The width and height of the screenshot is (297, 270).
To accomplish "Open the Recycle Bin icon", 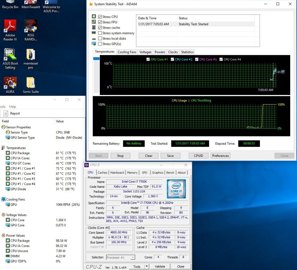I will (10, 4).
